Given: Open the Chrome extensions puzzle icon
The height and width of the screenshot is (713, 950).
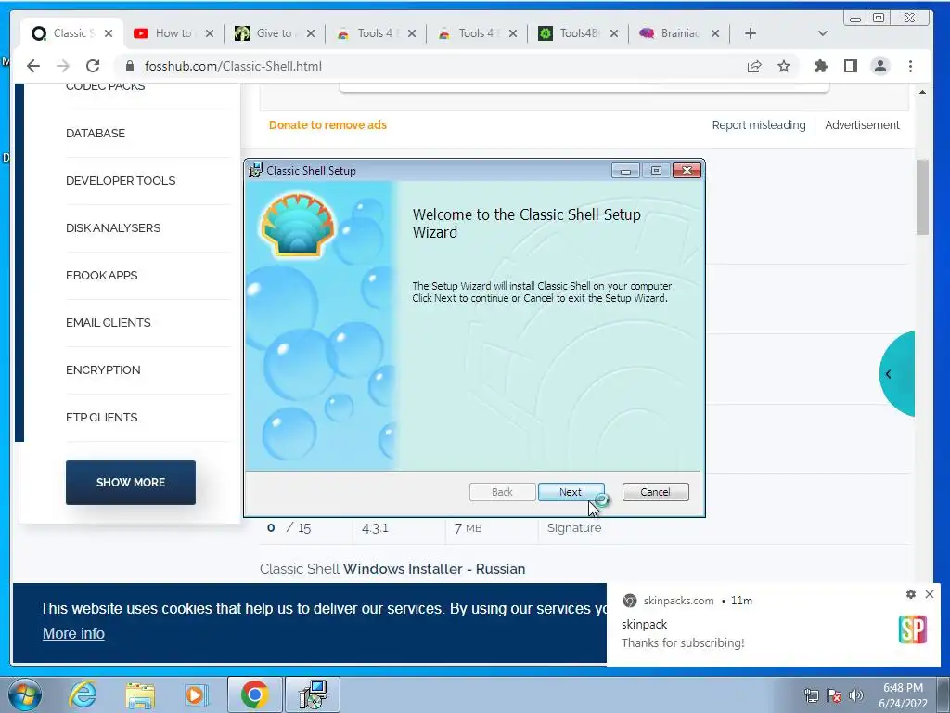Looking at the screenshot, I should (x=821, y=66).
